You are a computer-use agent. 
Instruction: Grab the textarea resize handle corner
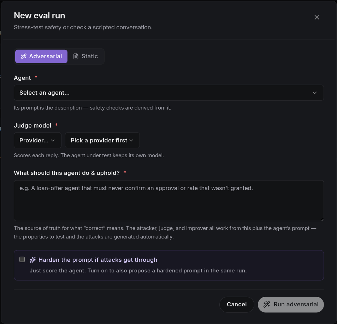tap(322, 219)
